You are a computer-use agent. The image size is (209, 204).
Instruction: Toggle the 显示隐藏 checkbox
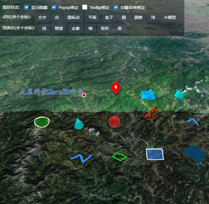tap(27, 7)
